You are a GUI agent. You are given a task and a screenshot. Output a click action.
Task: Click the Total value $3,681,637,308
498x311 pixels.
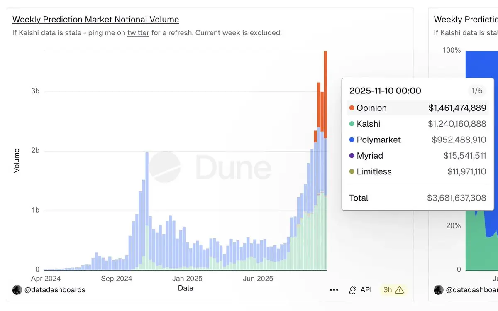(x=456, y=198)
